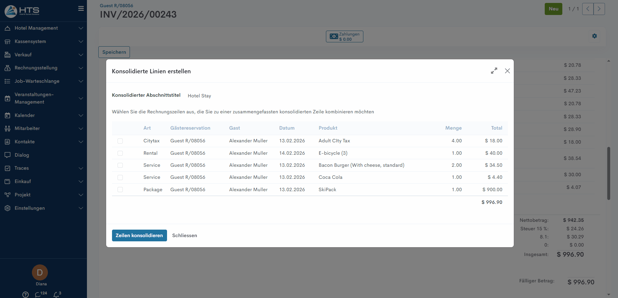Click the hamburger menu icon in sidebar

point(81,8)
